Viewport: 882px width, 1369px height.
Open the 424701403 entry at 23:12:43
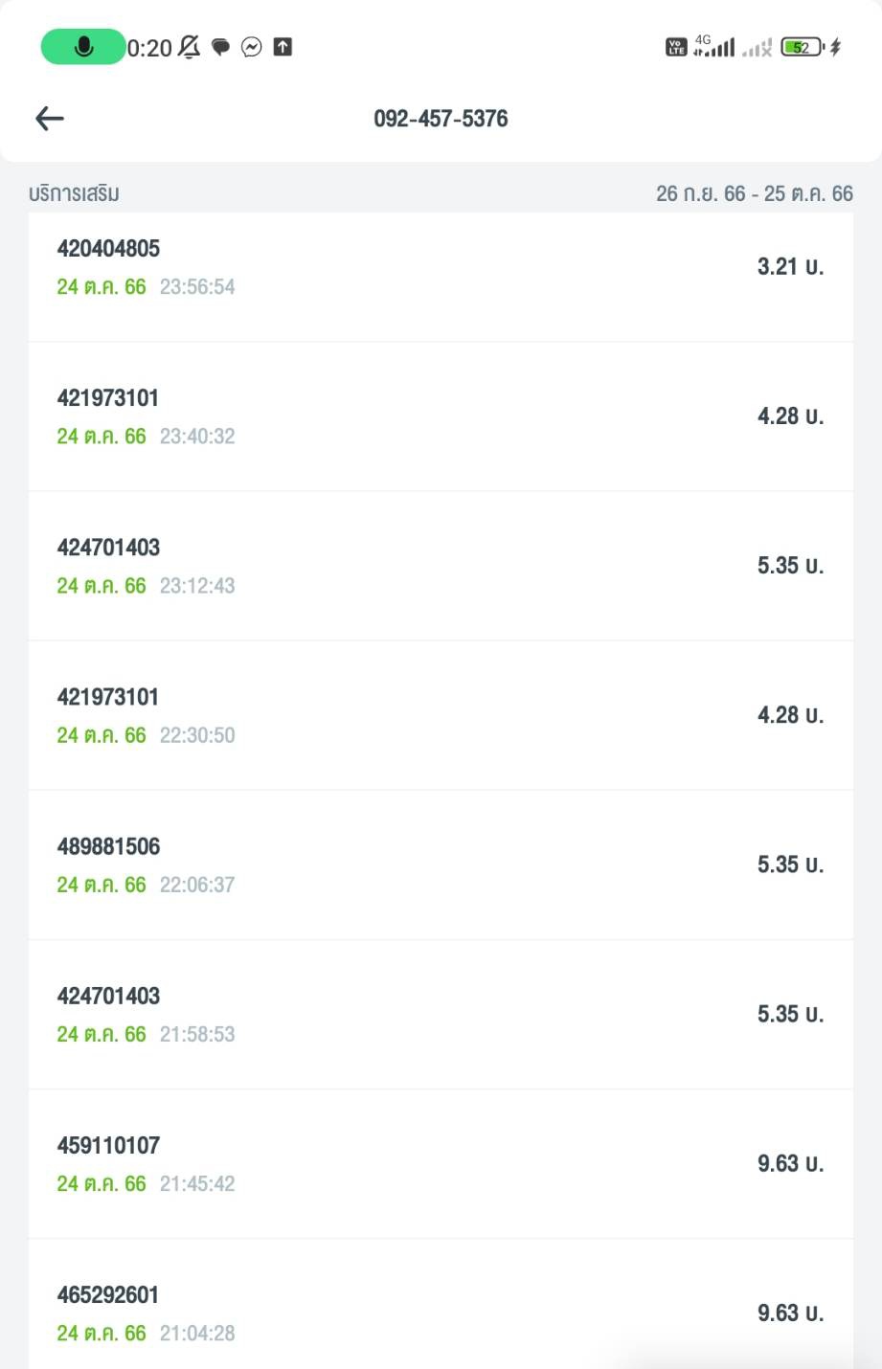(x=441, y=566)
